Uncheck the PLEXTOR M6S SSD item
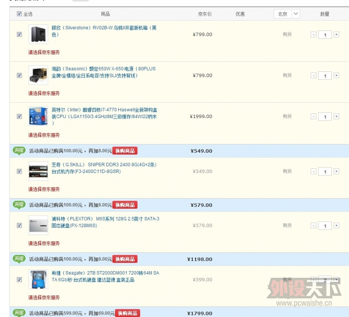 pos(19,225)
